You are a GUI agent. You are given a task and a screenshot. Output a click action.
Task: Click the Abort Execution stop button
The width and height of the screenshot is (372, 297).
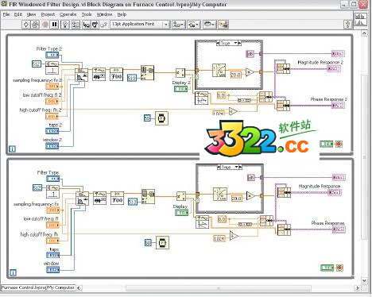(x=45, y=25)
